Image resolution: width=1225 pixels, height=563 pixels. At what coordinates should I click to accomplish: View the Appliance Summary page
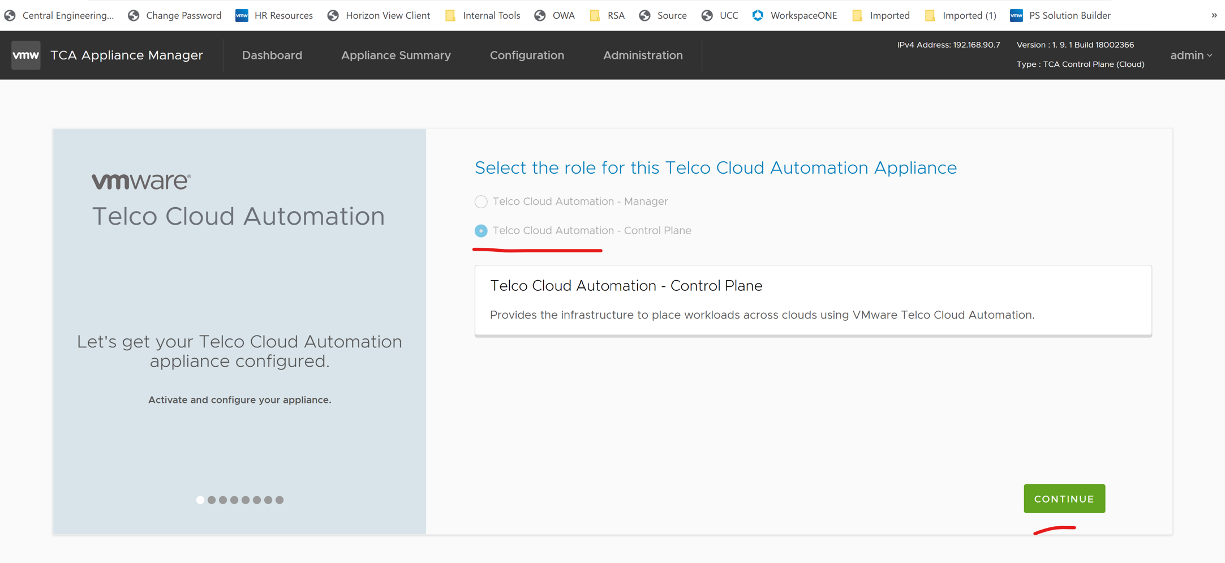tap(396, 55)
